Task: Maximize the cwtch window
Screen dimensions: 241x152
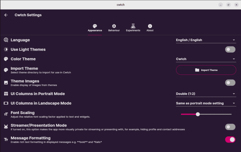Action: click(228, 5)
